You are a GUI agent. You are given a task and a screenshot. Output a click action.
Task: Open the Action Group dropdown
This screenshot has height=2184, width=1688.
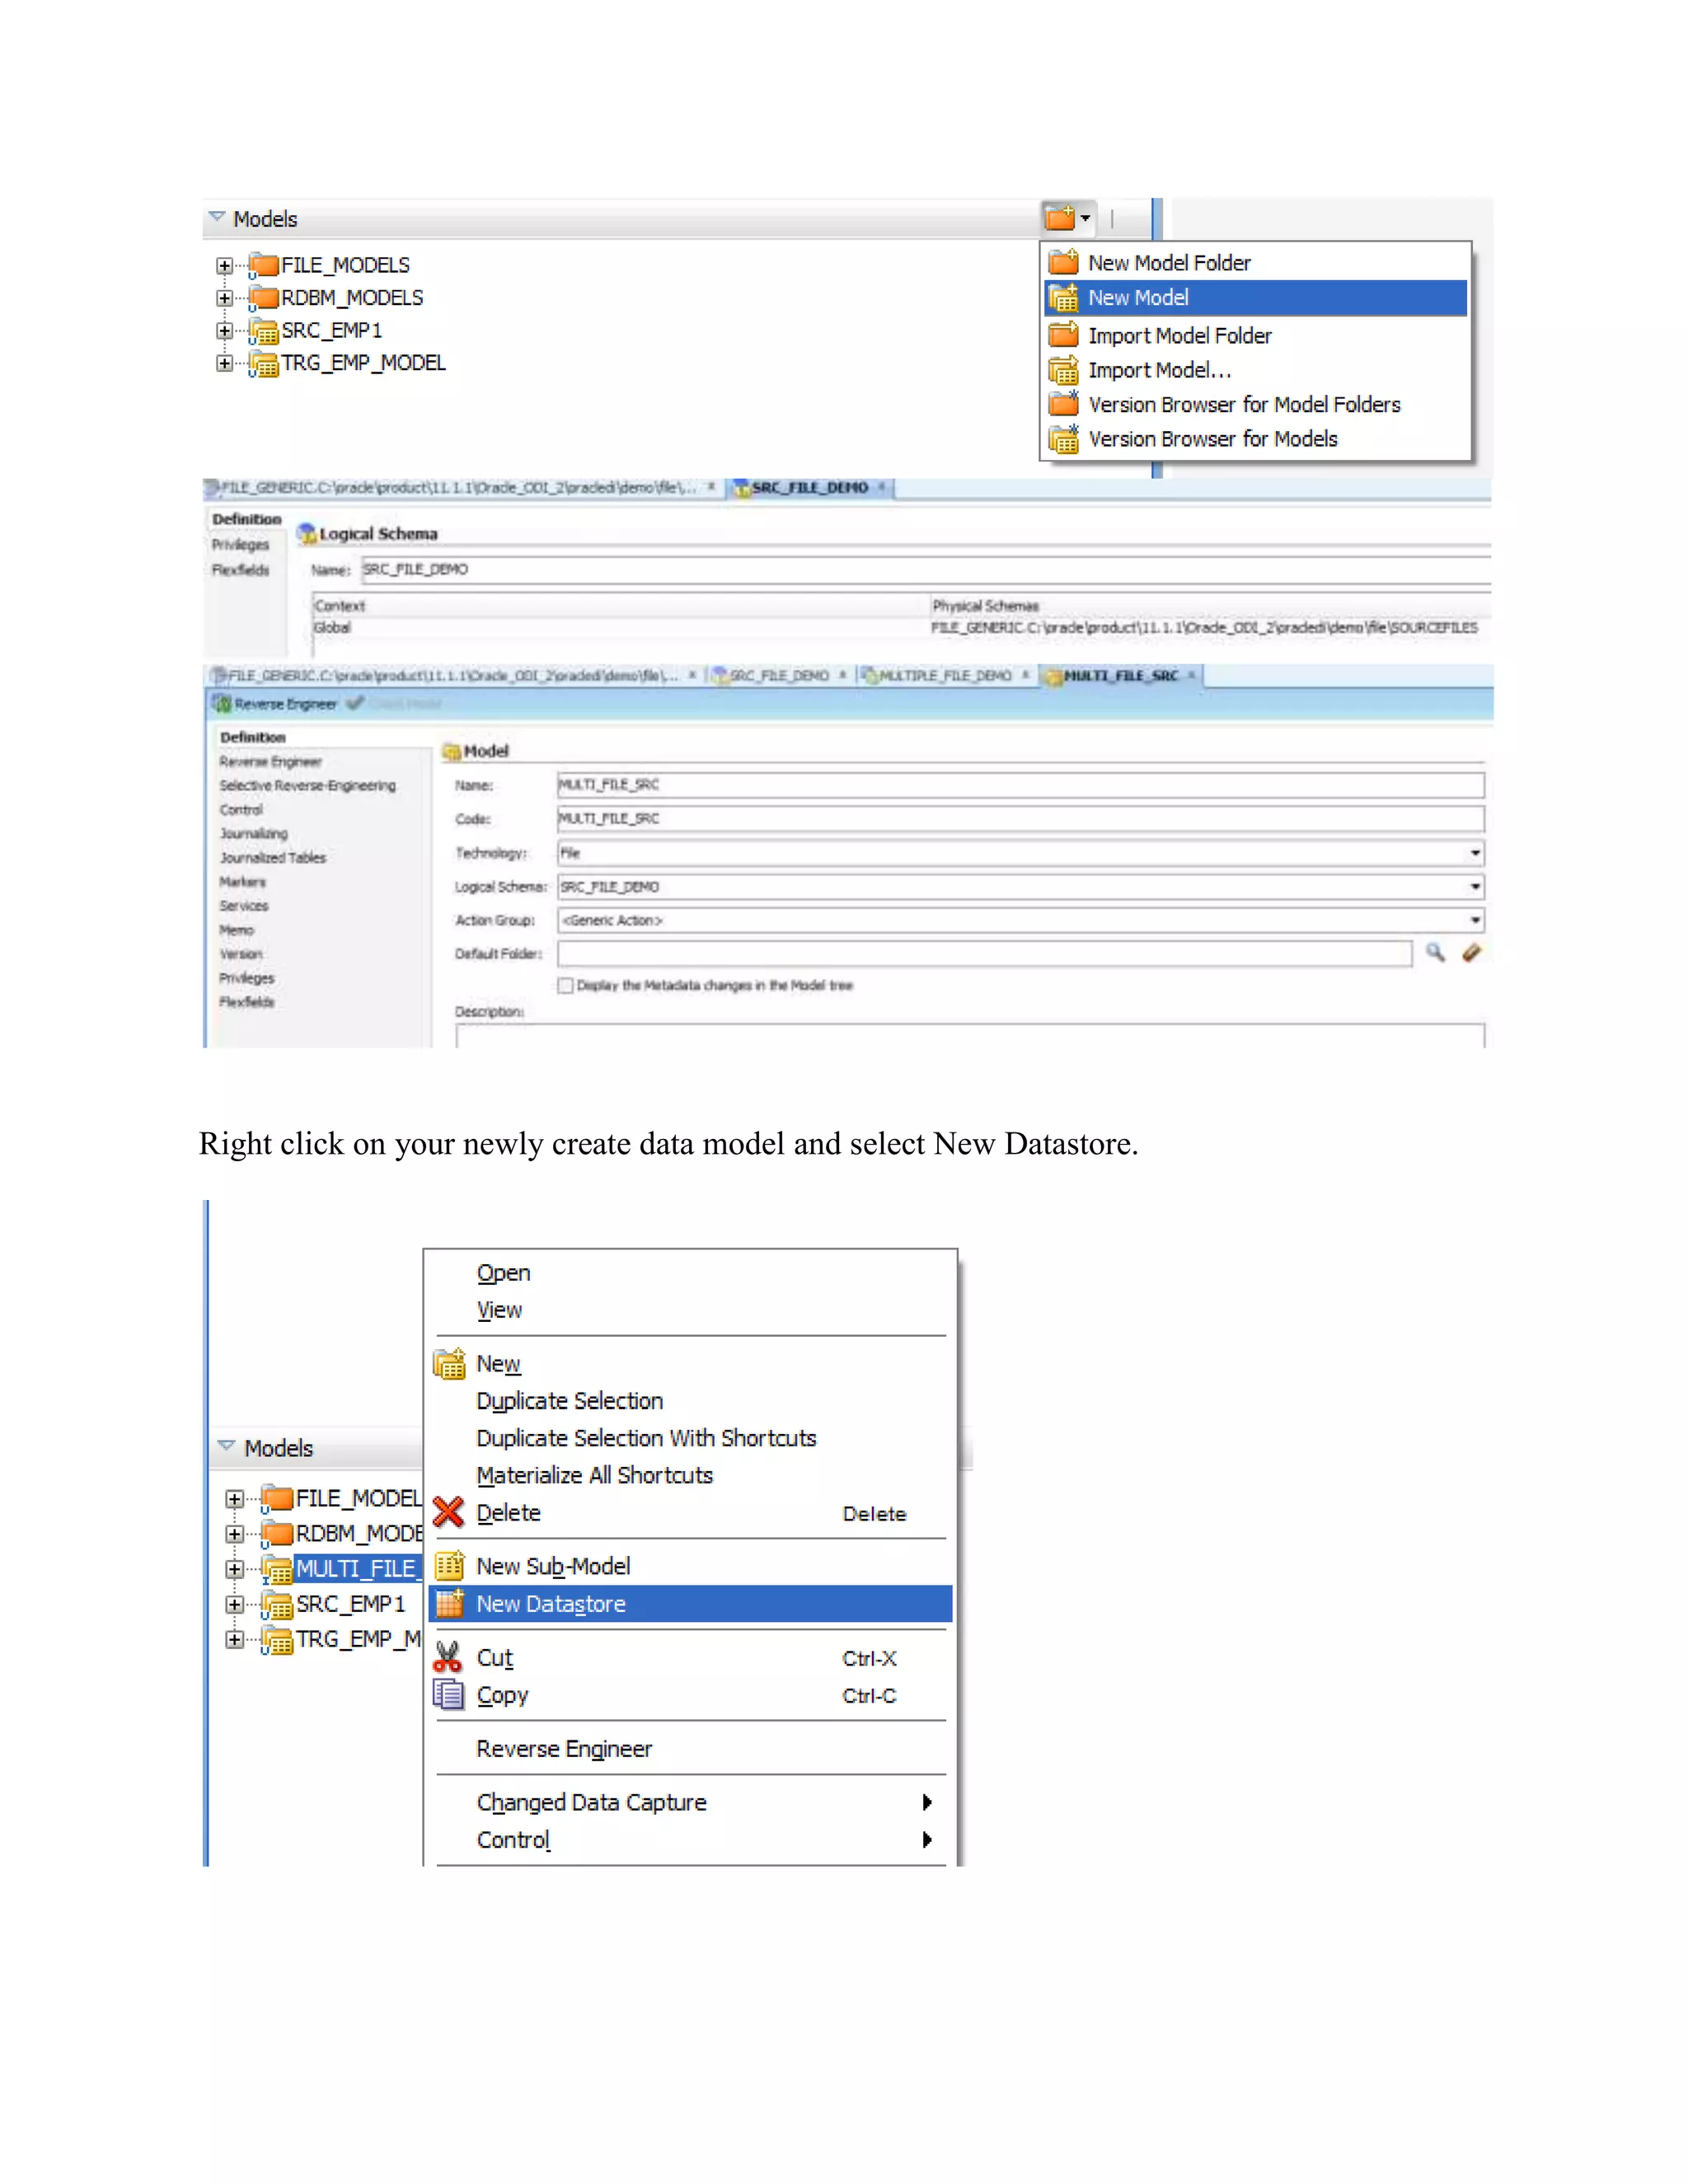(1475, 920)
